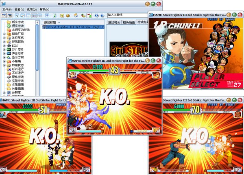Toggle the screenshot pane toolbar button
The width and height of the screenshot is (244, 175).
(9, 15)
